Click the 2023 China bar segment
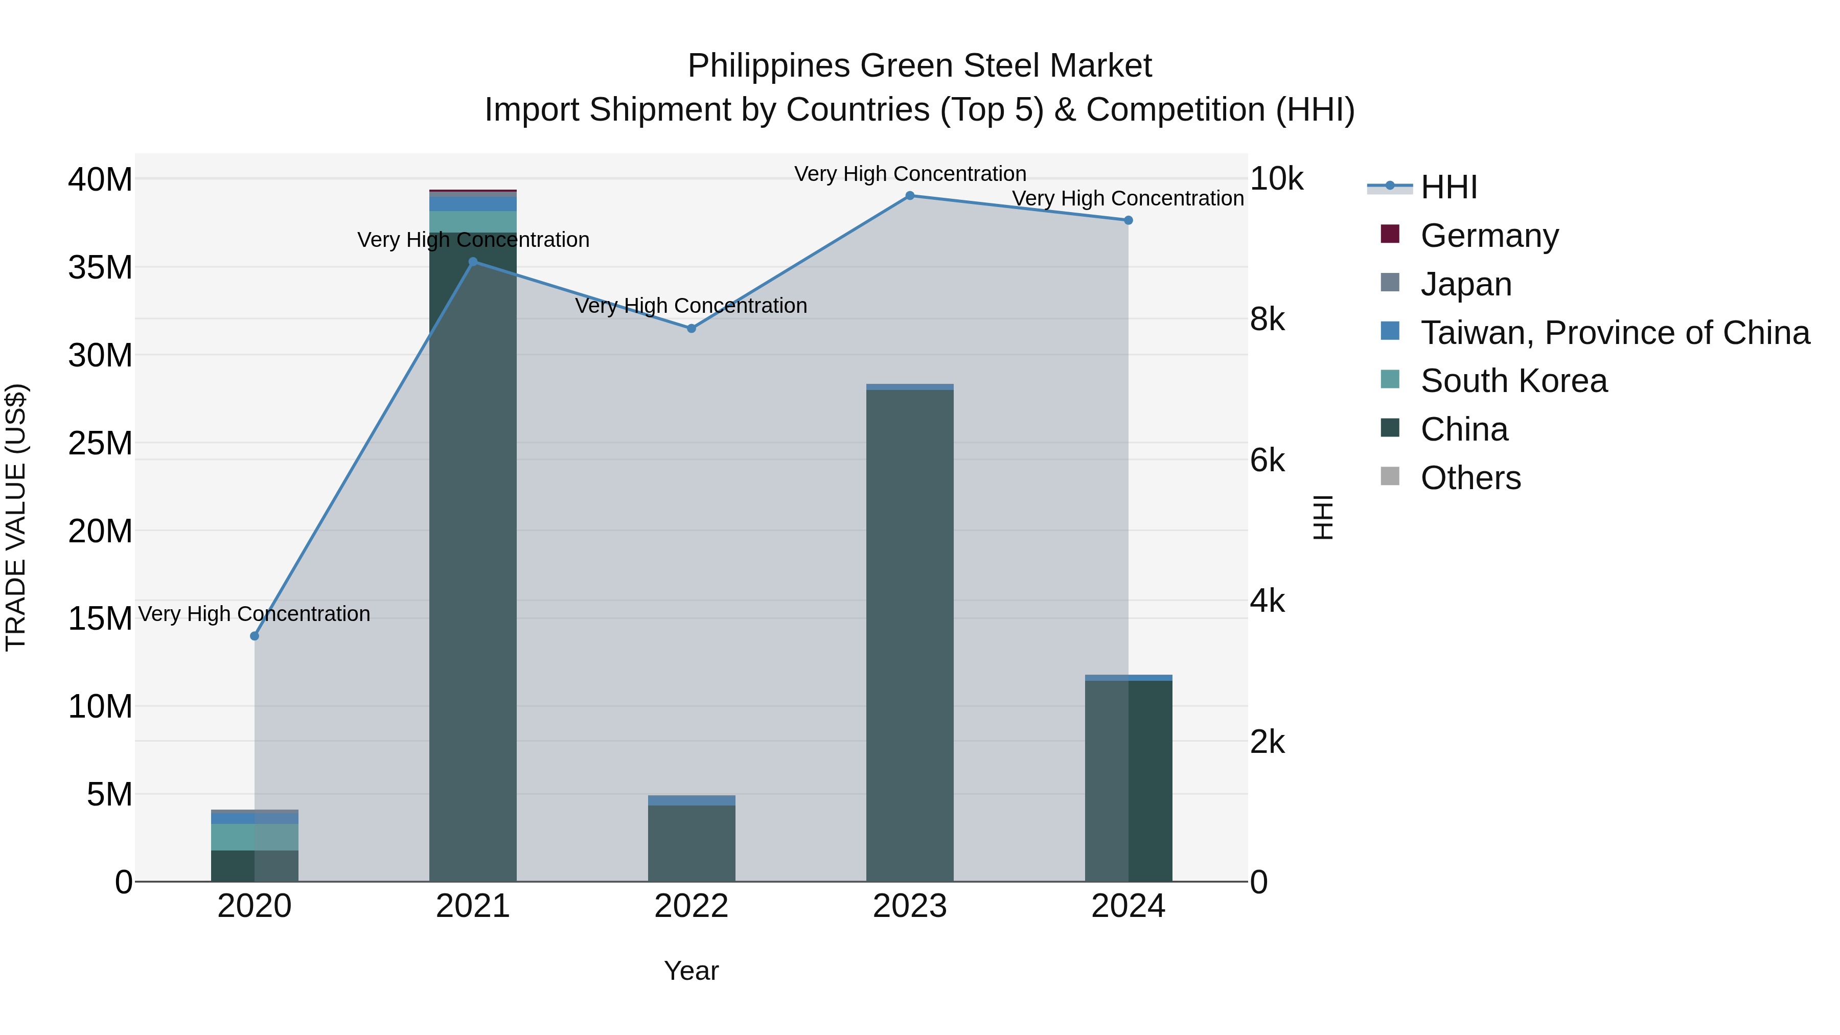The width and height of the screenshot is (1840, 1035). coord(910,636)
